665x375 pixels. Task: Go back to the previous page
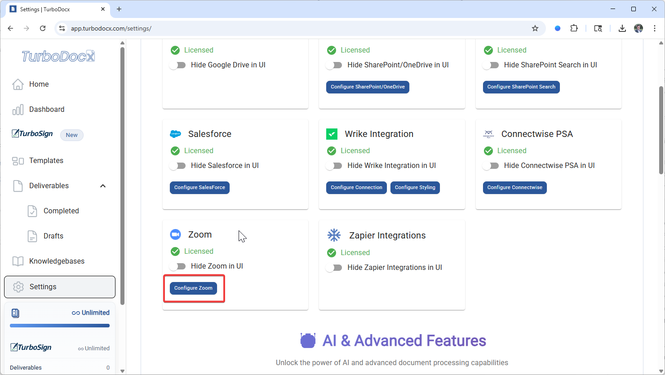point(10,28)
